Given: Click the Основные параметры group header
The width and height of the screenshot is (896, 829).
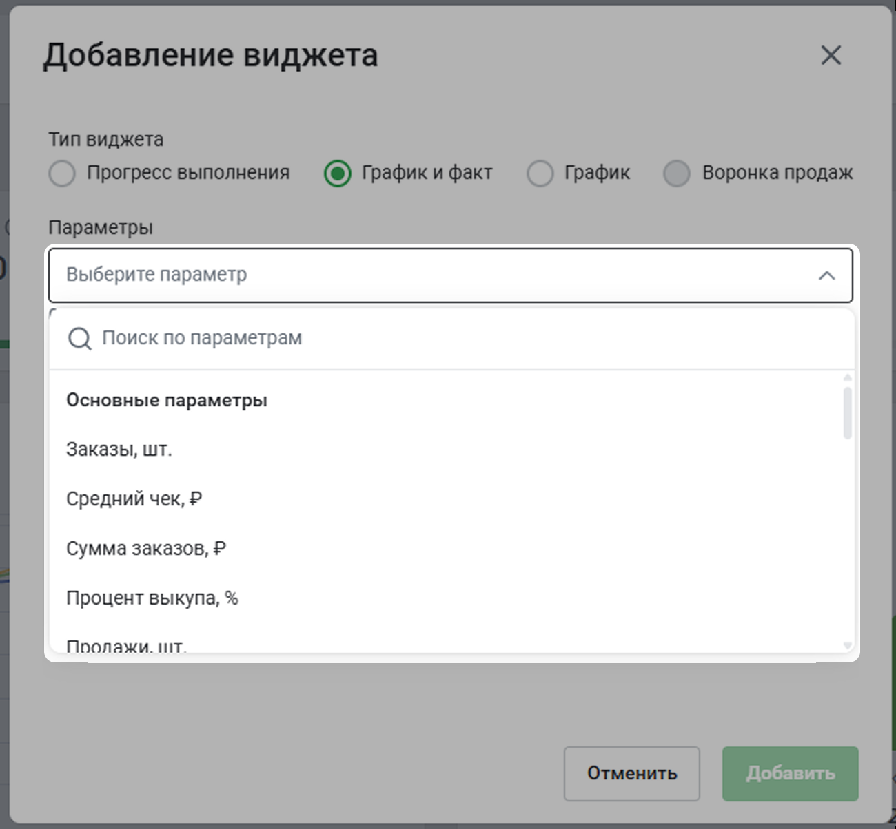Looking at the screenshot, I should [167, 400].
